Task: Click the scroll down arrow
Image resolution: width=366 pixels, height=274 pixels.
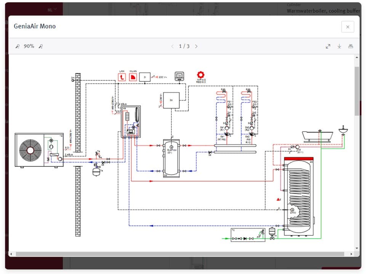Action: tap(356, 248)
